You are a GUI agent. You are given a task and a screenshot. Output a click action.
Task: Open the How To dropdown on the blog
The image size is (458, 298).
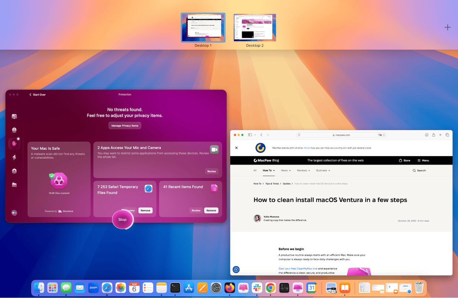(269, 170)
